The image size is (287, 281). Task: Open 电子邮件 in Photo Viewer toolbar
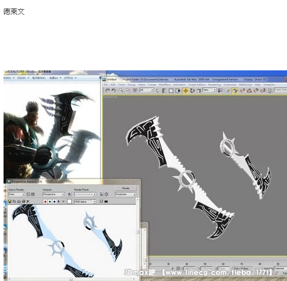(x=40, y=78)
